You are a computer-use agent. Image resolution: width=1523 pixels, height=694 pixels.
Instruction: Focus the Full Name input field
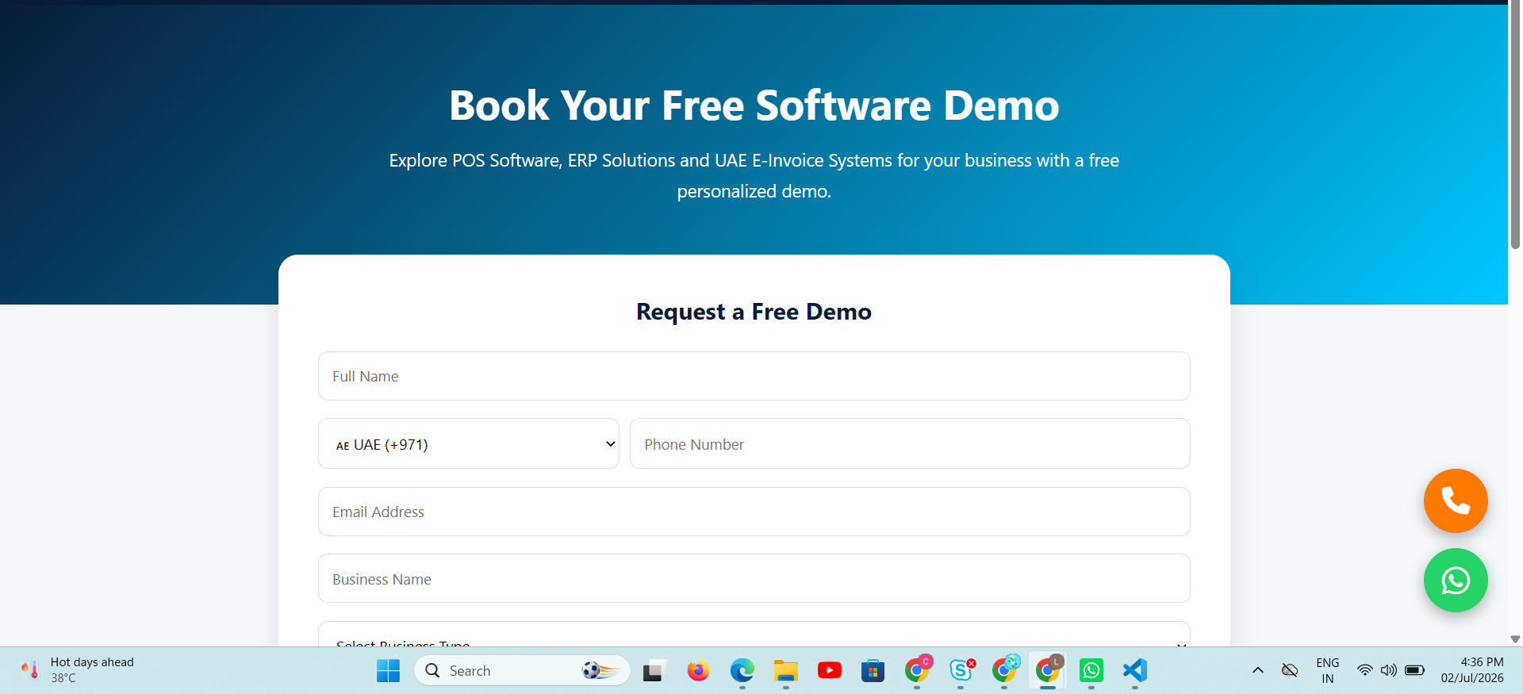point(754,376)
